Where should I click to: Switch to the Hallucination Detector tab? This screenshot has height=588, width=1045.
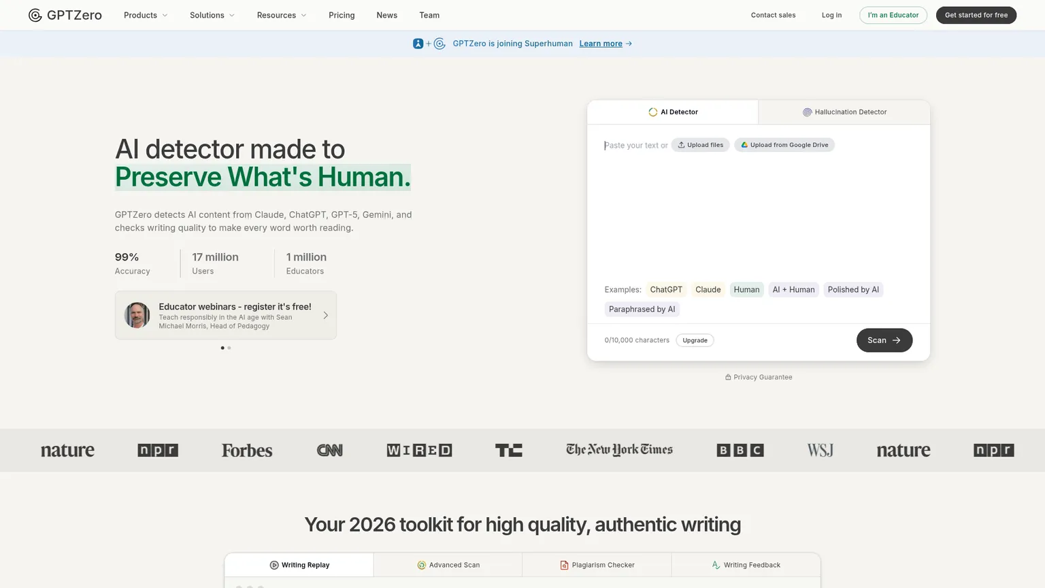(844, 112)
